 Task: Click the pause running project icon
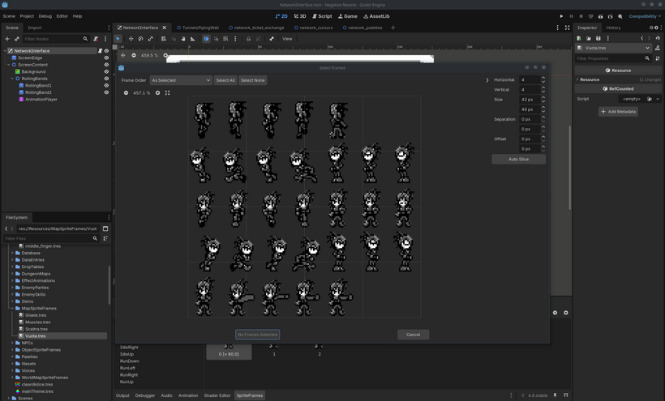(x=571, y=16)
